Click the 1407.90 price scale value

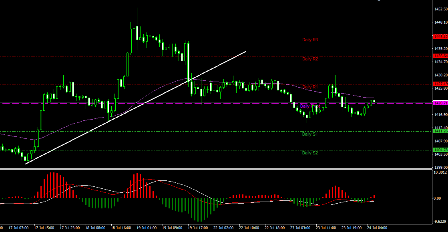click(x=441, y=141)
